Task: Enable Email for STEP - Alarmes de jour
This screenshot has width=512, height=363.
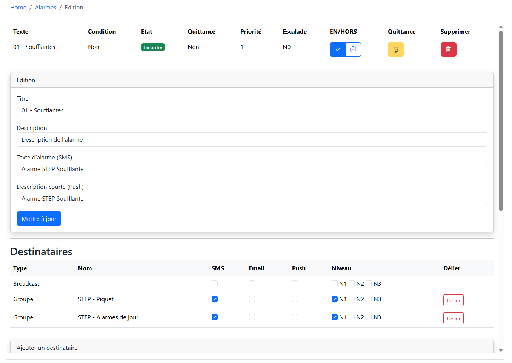Action: point(252,317)
